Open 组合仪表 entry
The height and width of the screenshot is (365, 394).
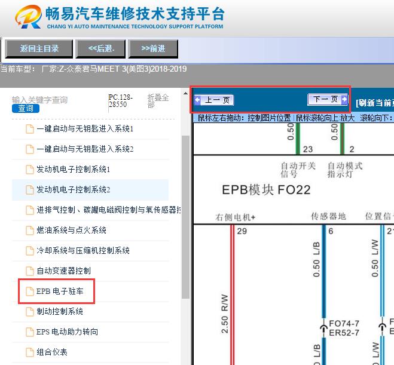tap(52, 352)
